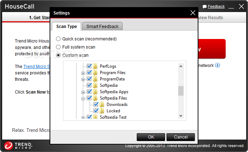The width and height of the screenshot is (248, 152).
Task: Select the Locked tree label
Action: (113, 111)
